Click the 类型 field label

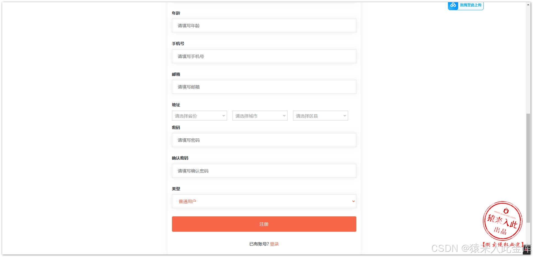pyautogui.click(x=176, y=189)
